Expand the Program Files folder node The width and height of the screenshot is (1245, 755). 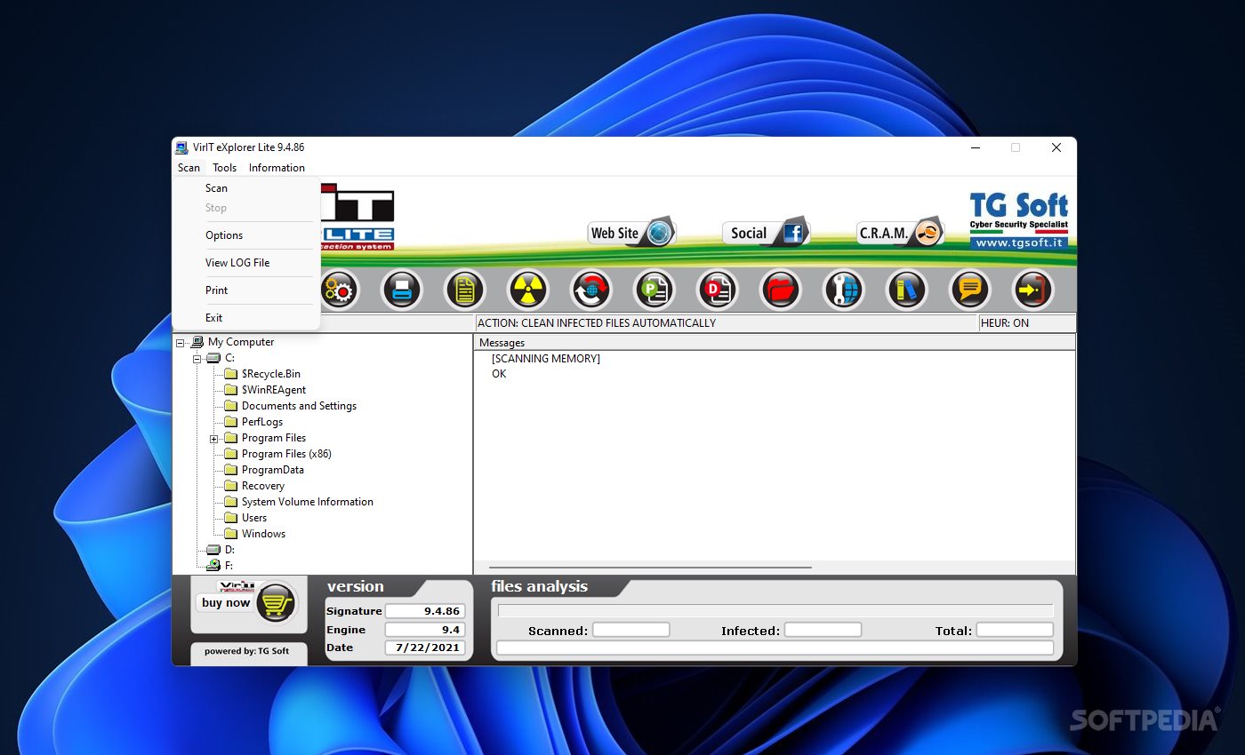(x=214, y=439)
